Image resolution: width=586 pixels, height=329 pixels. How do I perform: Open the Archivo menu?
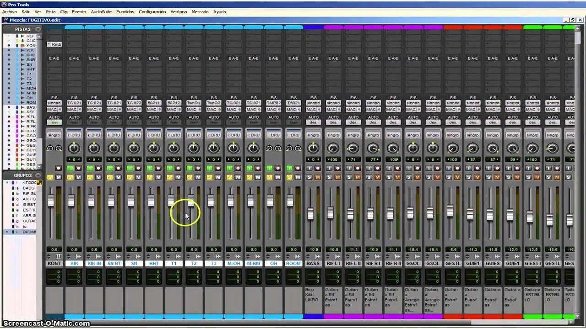point(10,11)
